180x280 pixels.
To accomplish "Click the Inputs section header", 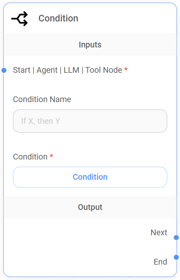I will point(90,45).
